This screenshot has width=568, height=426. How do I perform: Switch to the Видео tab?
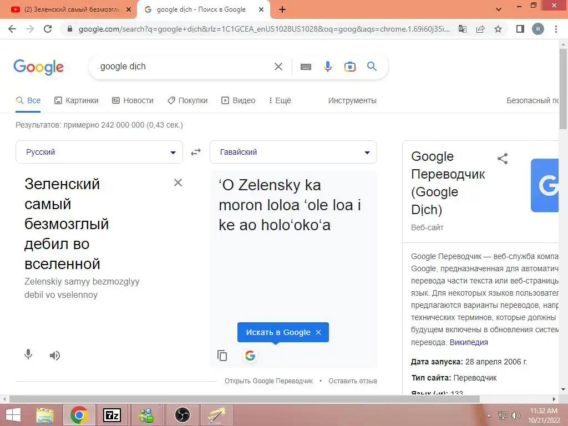(x=238, y=100)
